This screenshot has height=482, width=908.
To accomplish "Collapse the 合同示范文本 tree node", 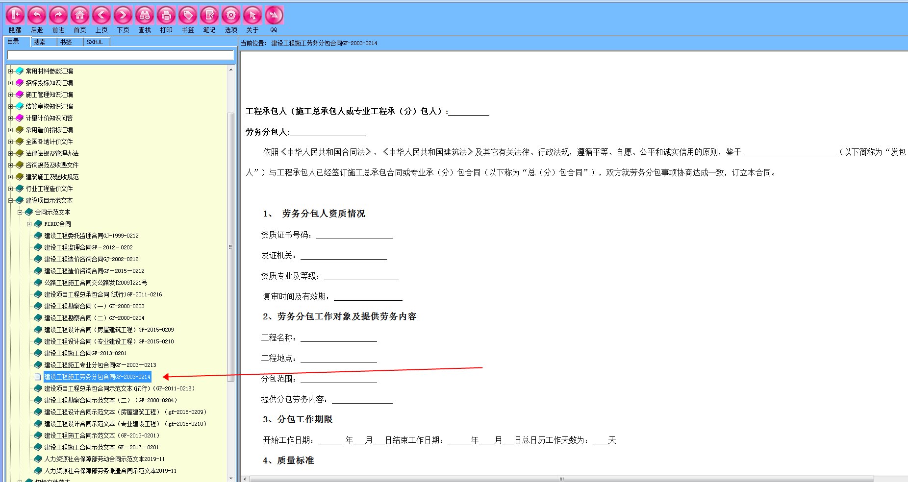I will pos(20,212).
